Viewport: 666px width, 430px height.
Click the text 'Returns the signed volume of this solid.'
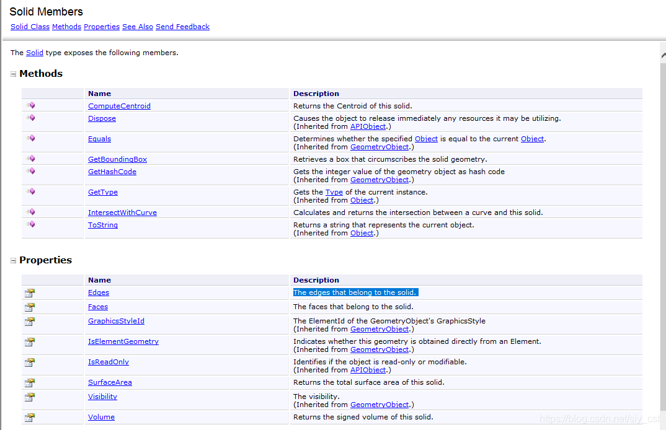point(363,417)
